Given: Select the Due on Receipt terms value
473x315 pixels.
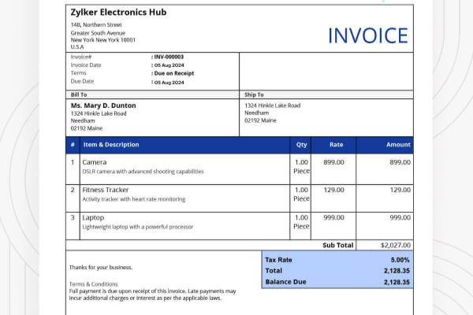Looking at the screenshot, I should coord(174,73).
